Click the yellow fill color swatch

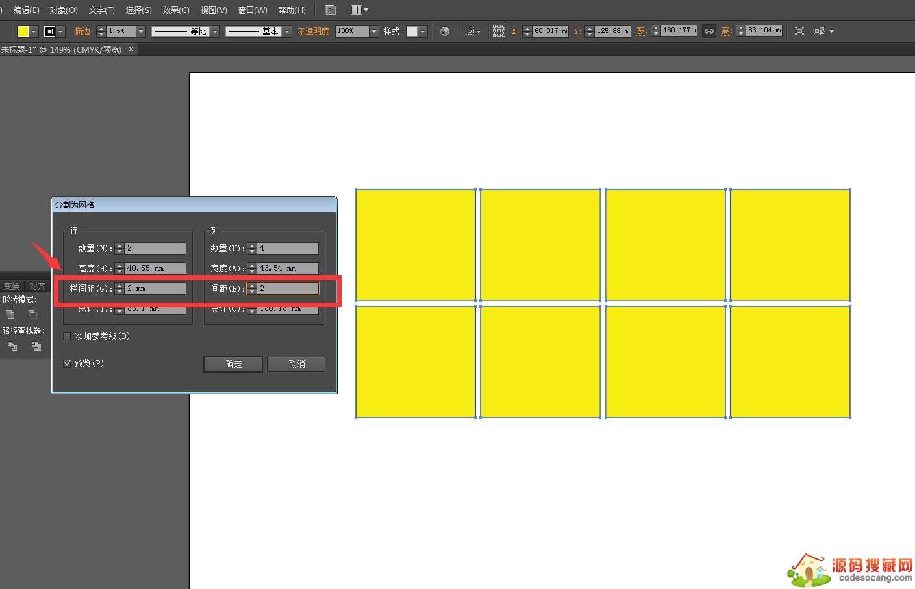tap(23, 31)
